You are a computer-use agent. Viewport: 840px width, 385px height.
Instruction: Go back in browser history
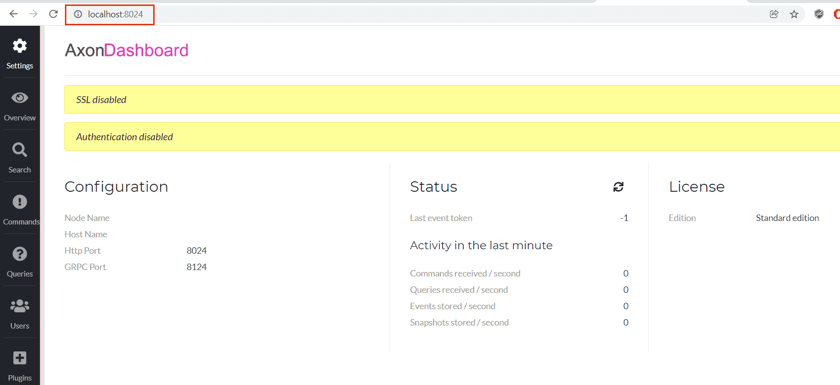[13, 14]
